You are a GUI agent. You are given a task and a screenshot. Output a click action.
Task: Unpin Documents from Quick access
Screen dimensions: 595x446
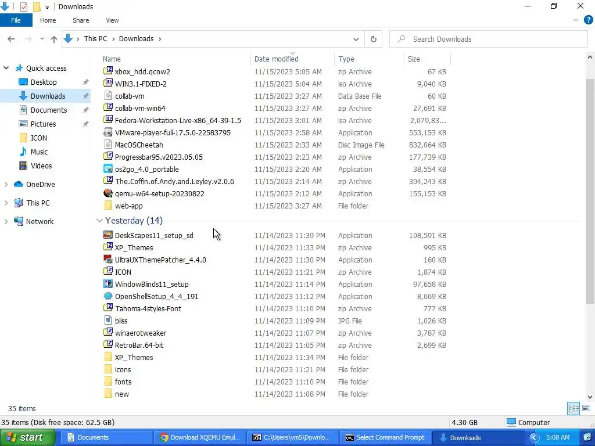[x=86, y=110]
